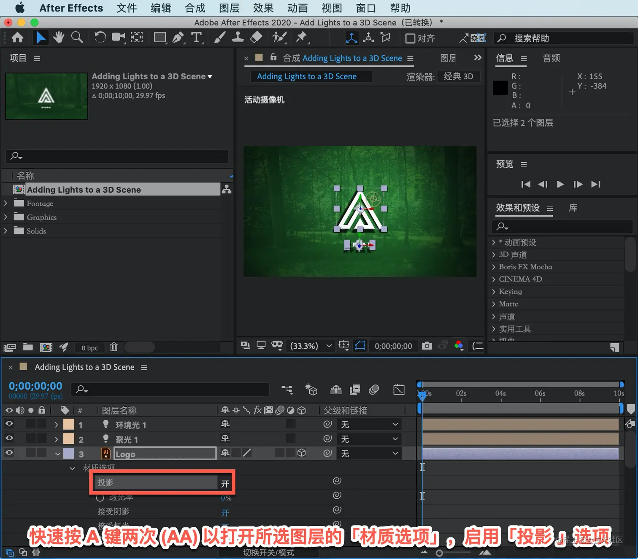Image resolution: width=638 pixels, height=559 pixels.
Task: Click the 经典 3D renderer button
Action: 459,76
